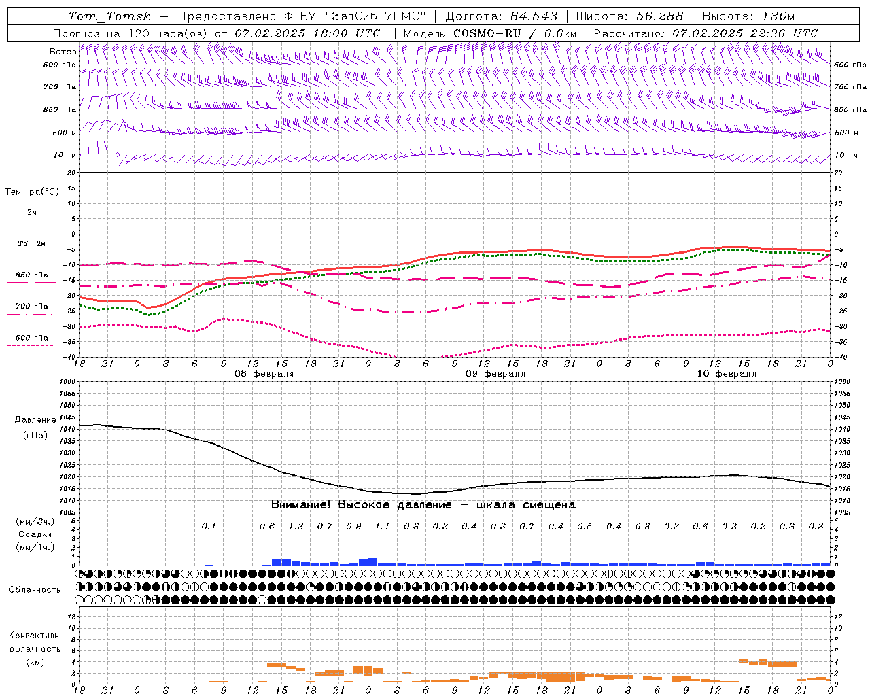The height and width of the screenshot is (696, 870).
Task: Click the Конвективн. convective cloud label
Action: point(35,636)
